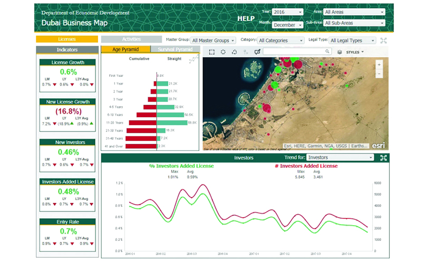422x263 pixels.
Task: Expand the Investors trend chart fullscreen
Action: point(383,158)
